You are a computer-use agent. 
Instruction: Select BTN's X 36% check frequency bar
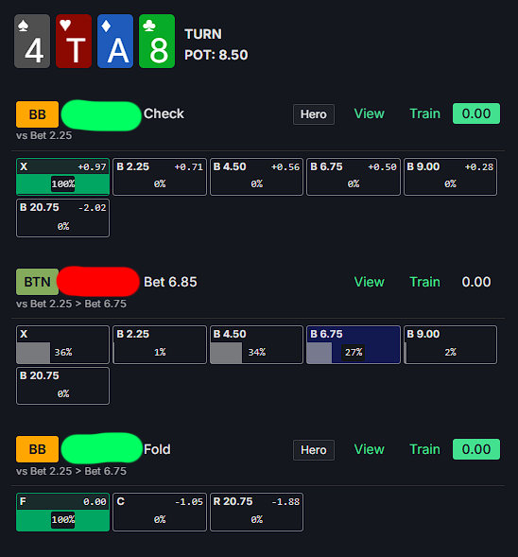tap(62, 344)
